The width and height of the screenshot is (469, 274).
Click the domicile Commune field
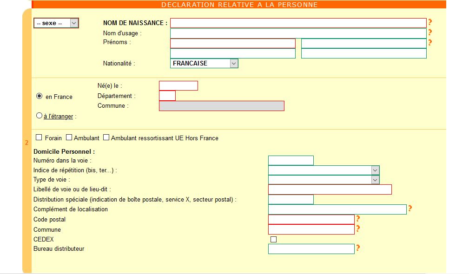point(311,229)
